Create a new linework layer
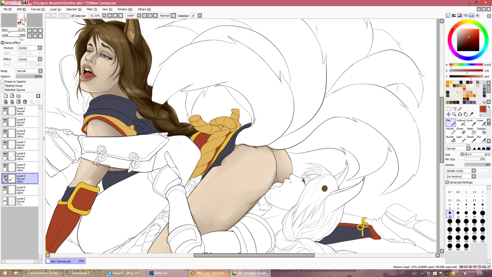492x277 pixels. (12, 96)
